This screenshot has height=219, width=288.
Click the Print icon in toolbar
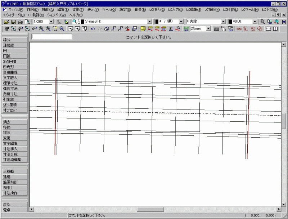[x=21, y=22]
